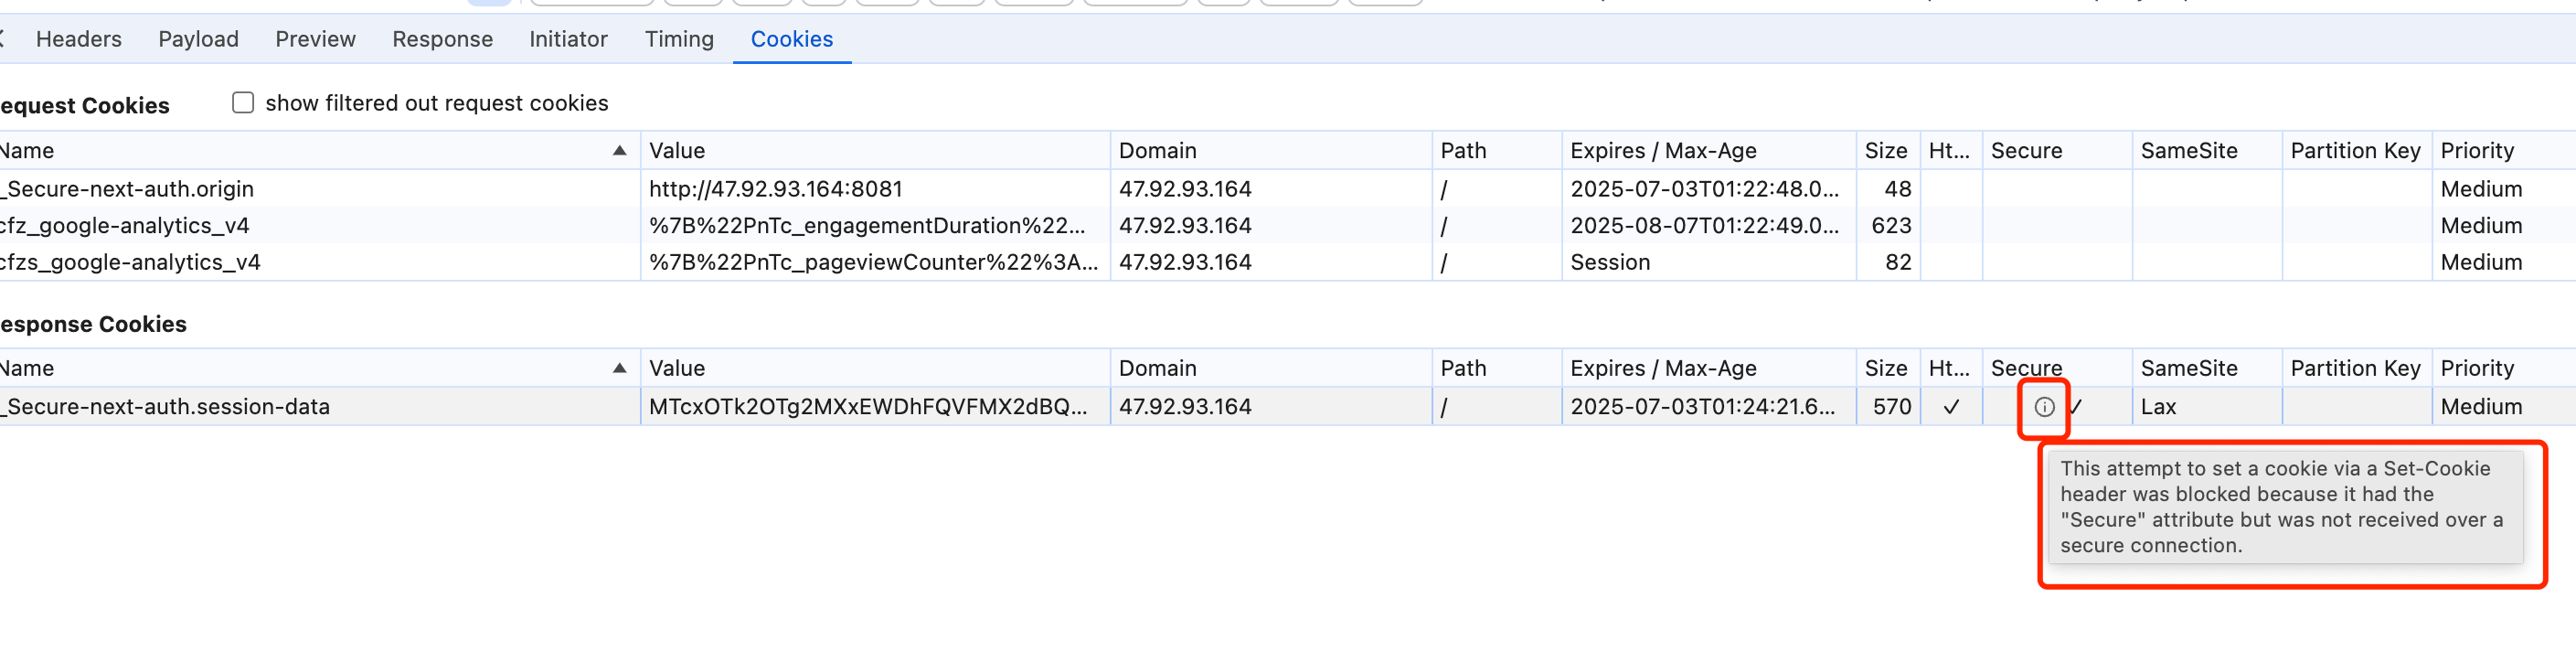Click the HttpOnly checkmark in session-data row
Screen dimensions: 2576x662
tap(1950, 407)
